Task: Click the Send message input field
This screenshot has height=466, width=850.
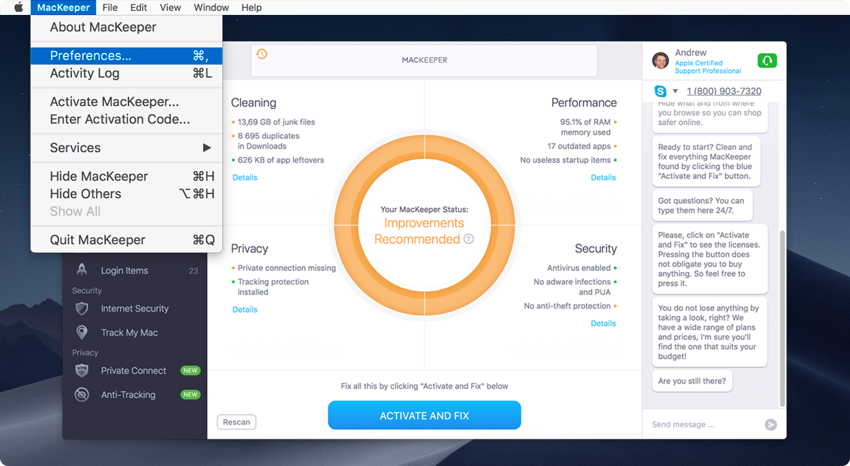Action: pos(704,425)
